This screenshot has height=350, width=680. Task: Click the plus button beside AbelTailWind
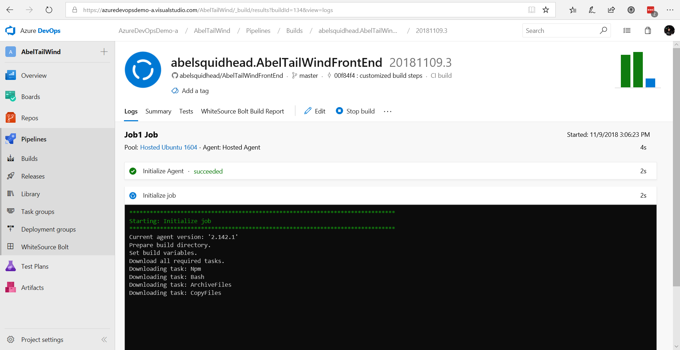coord(104,52)
